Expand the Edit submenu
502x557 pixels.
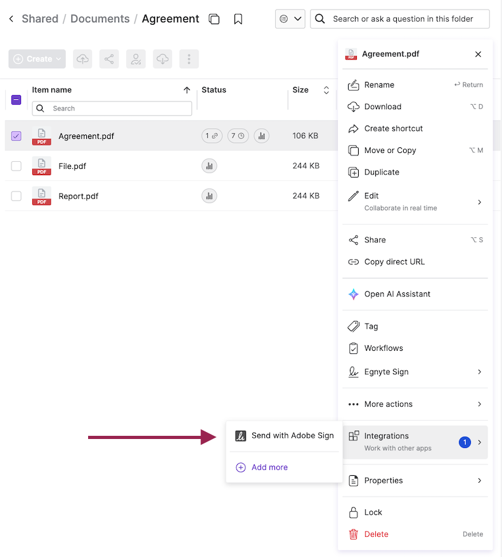coord(415,201)
